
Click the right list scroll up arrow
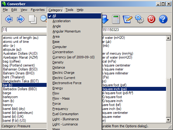pos(168,38)
